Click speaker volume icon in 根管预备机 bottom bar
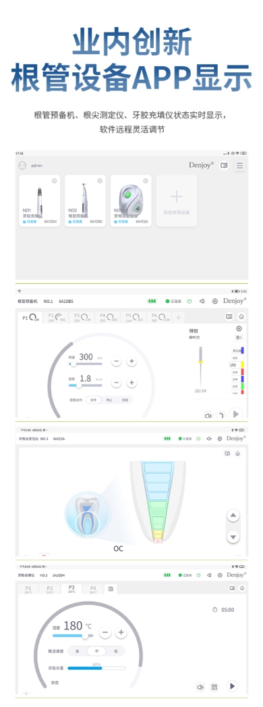Image resolution: width=263 pixels, height=707 pixels. click(x=208, y=416)
